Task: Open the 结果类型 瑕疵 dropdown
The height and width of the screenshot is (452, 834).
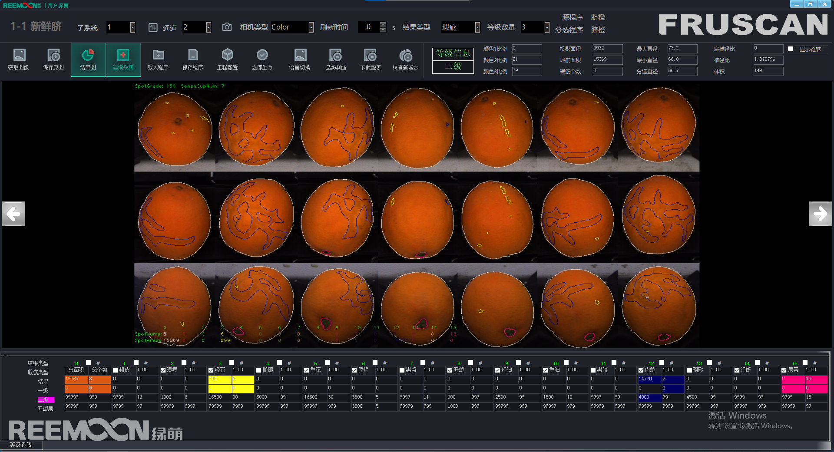Action: pos(477,27)
